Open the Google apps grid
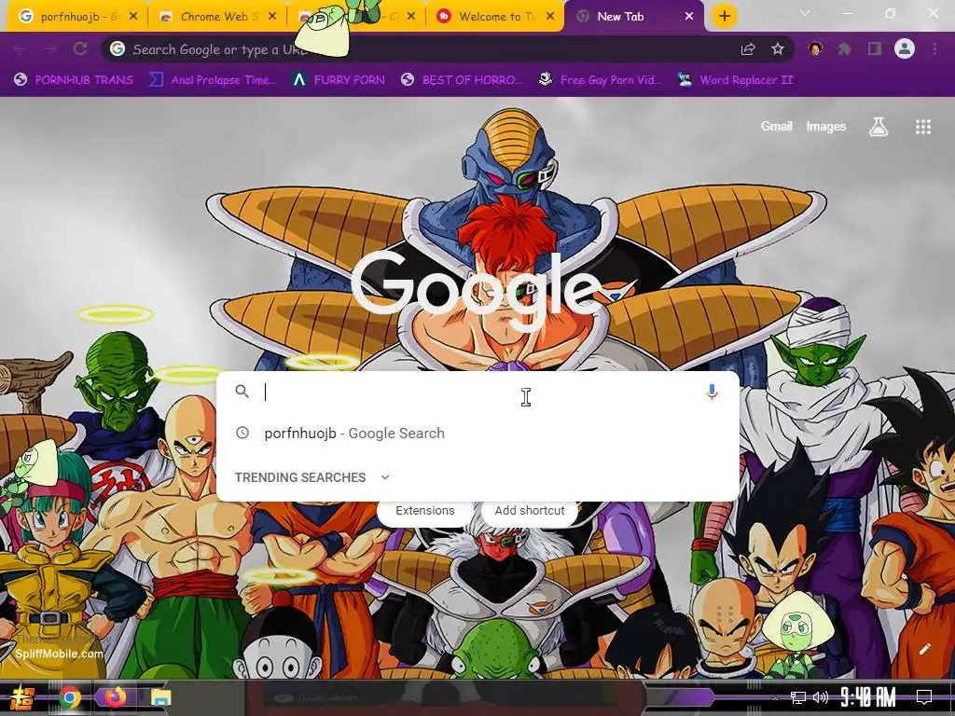Image resolution: width=955 pixels, height=716 pixels. (922, 127)
